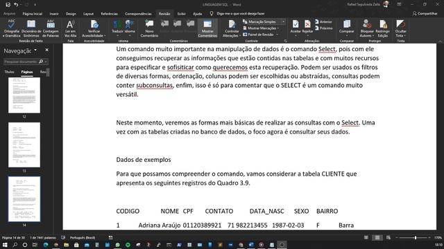Click the Comparar documents icon

[347, 24]
